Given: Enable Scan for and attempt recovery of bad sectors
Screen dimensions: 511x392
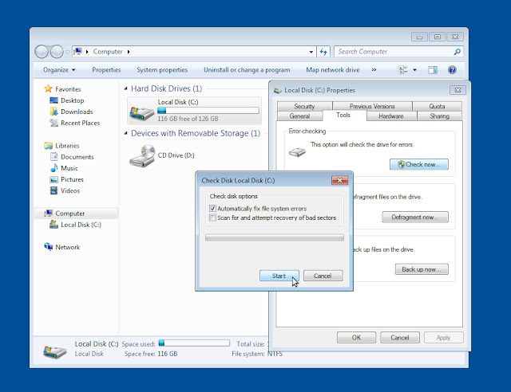Looking at the screenshot, I should 212,218.
